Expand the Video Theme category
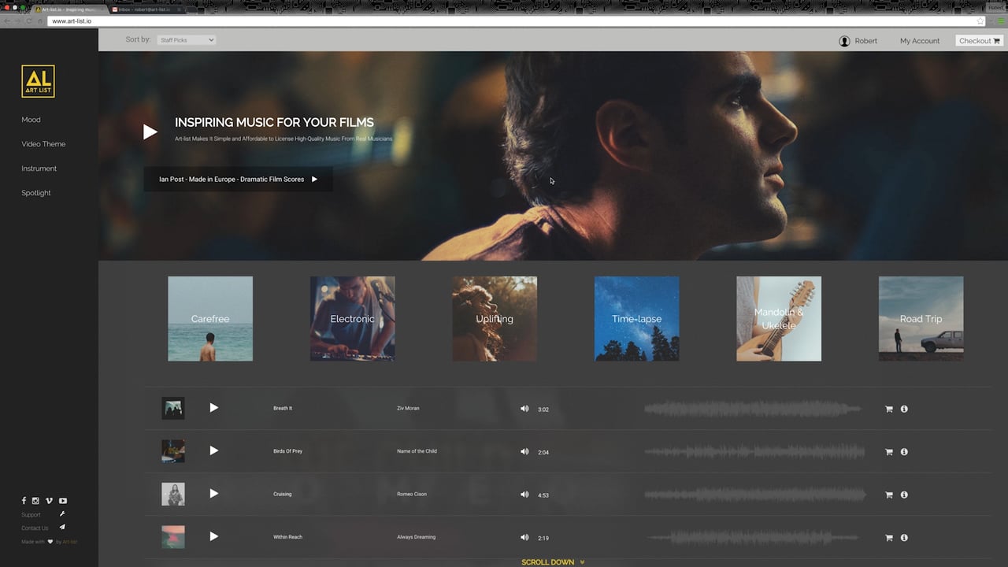This screenshot has height=567, width=1008. (x=43, y=144)
